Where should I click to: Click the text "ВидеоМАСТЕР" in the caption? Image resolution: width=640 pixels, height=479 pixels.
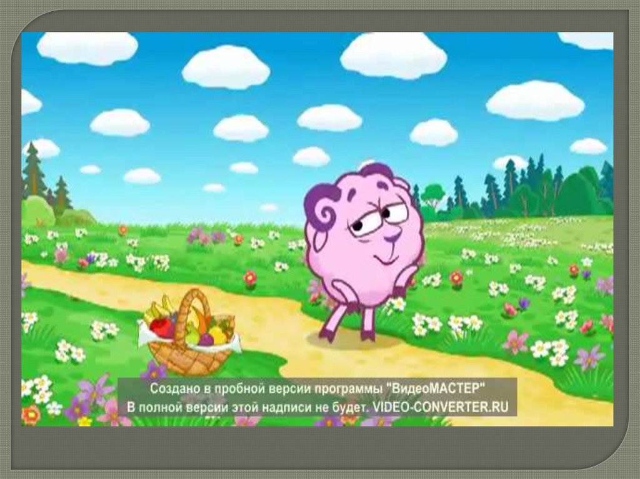pos(435,388)
